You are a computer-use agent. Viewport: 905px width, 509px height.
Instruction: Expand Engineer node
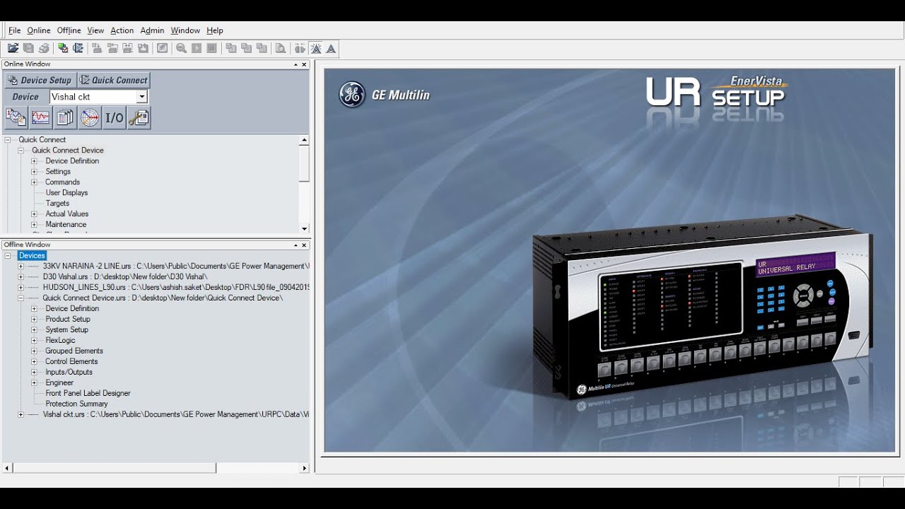tap(34, 383)
